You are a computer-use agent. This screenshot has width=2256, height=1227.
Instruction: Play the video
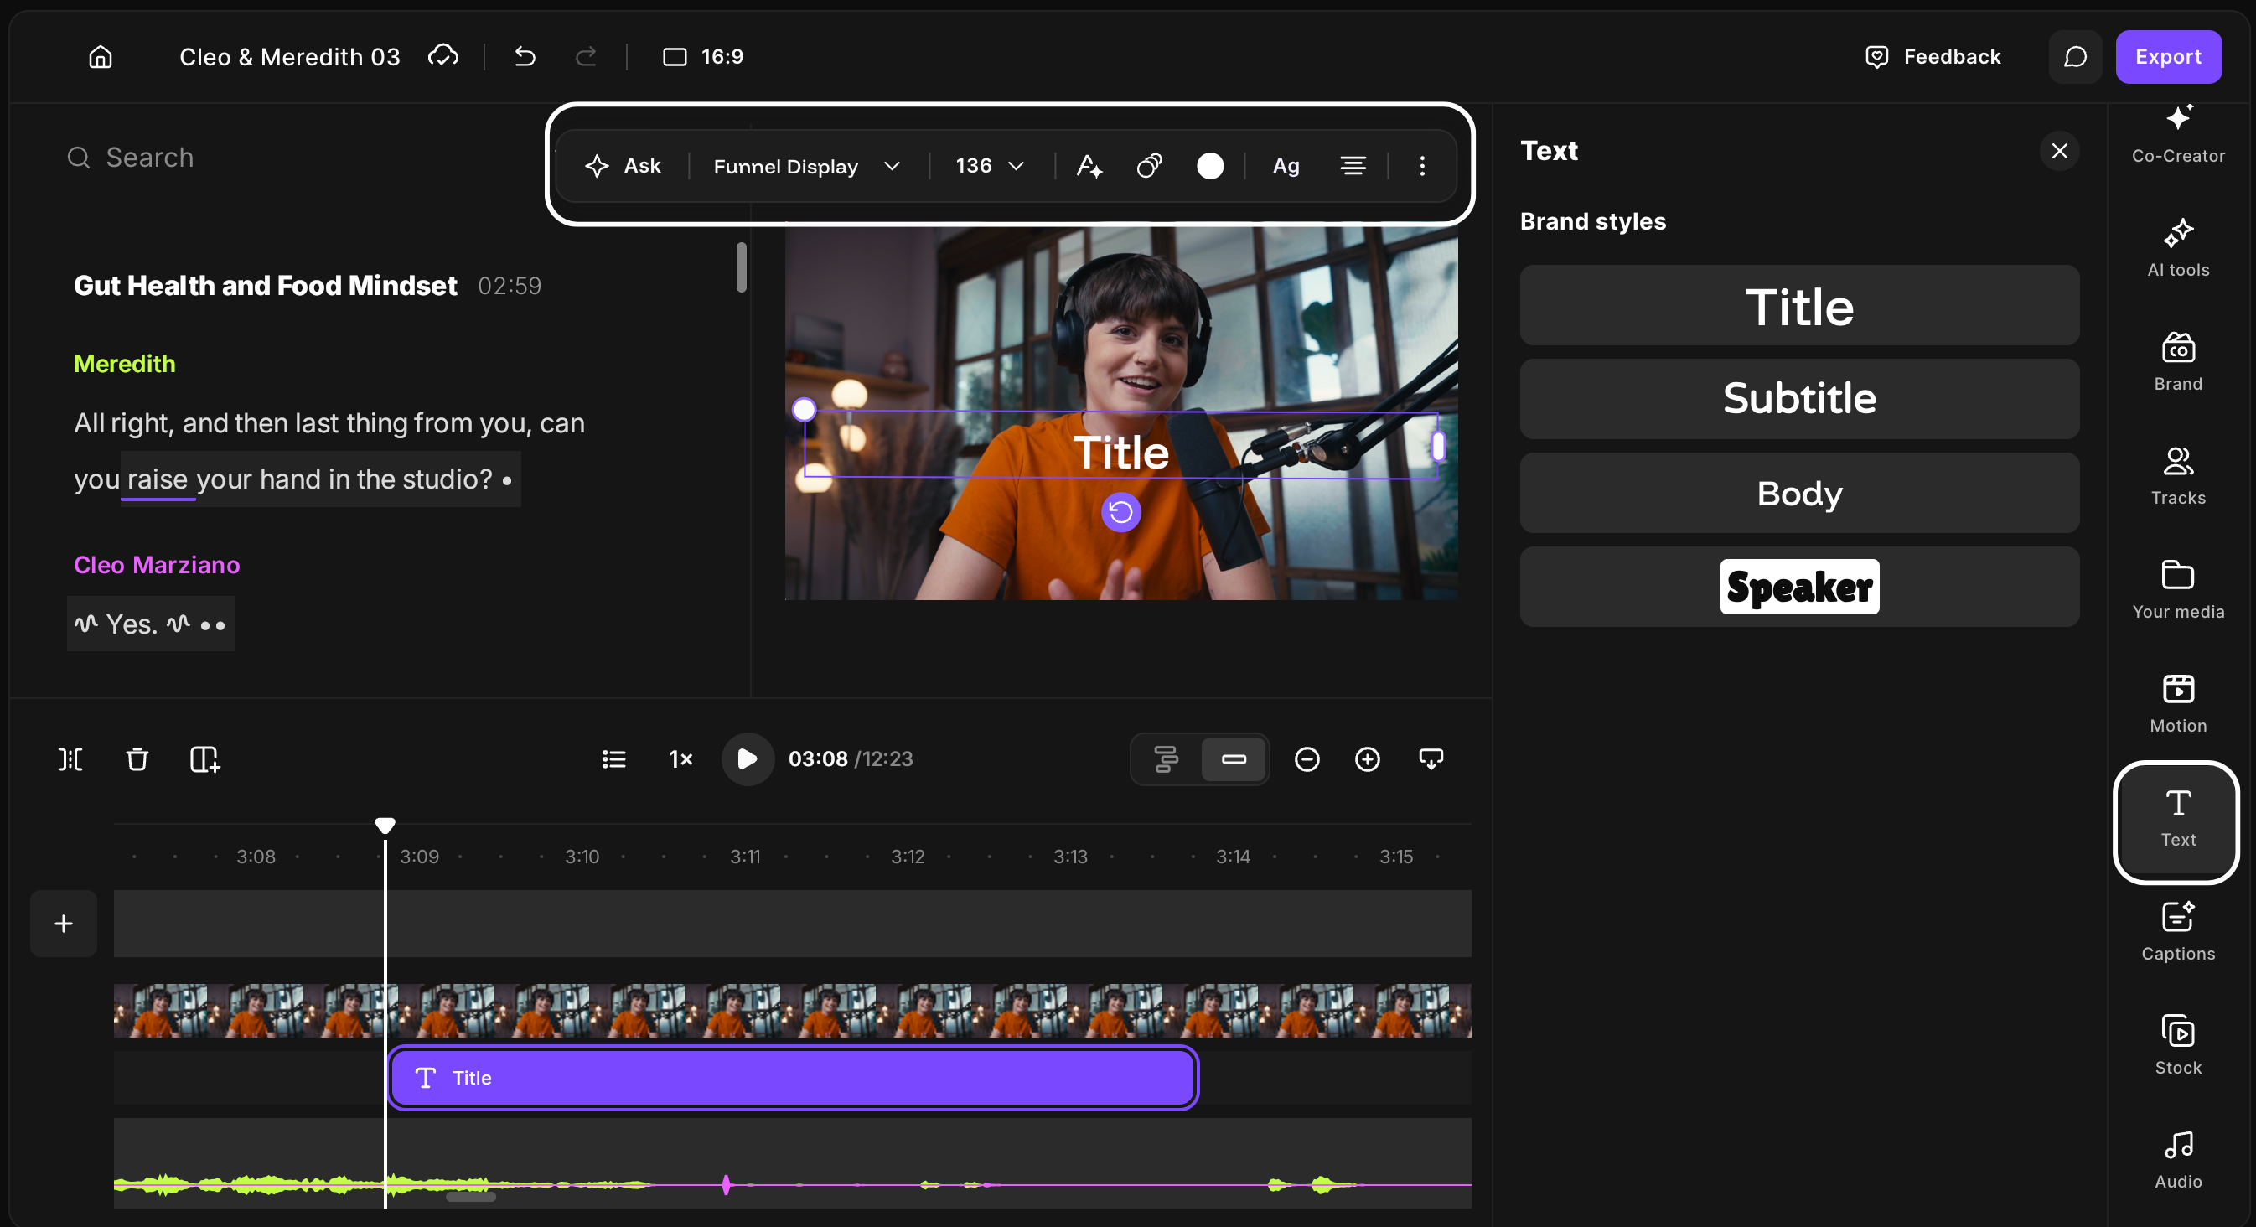[746, 758]
